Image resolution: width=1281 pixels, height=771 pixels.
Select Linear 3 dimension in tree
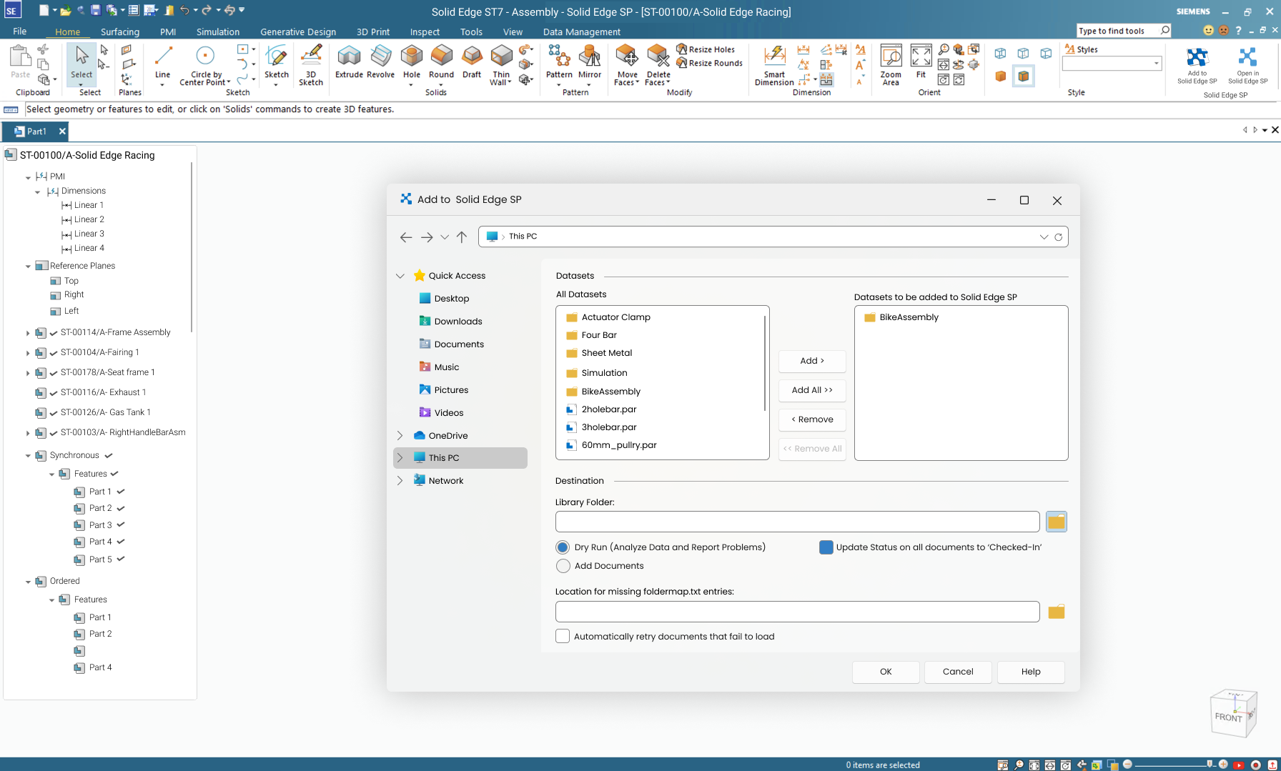click(x=83, y=234)
